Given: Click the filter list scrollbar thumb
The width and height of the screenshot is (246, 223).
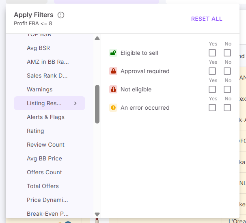Looking at the screenshot, I should tap(97, 104).
